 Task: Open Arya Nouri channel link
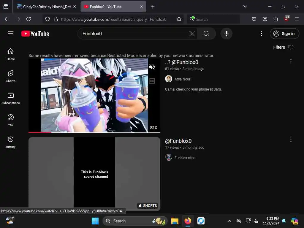[x=183, y=79]
